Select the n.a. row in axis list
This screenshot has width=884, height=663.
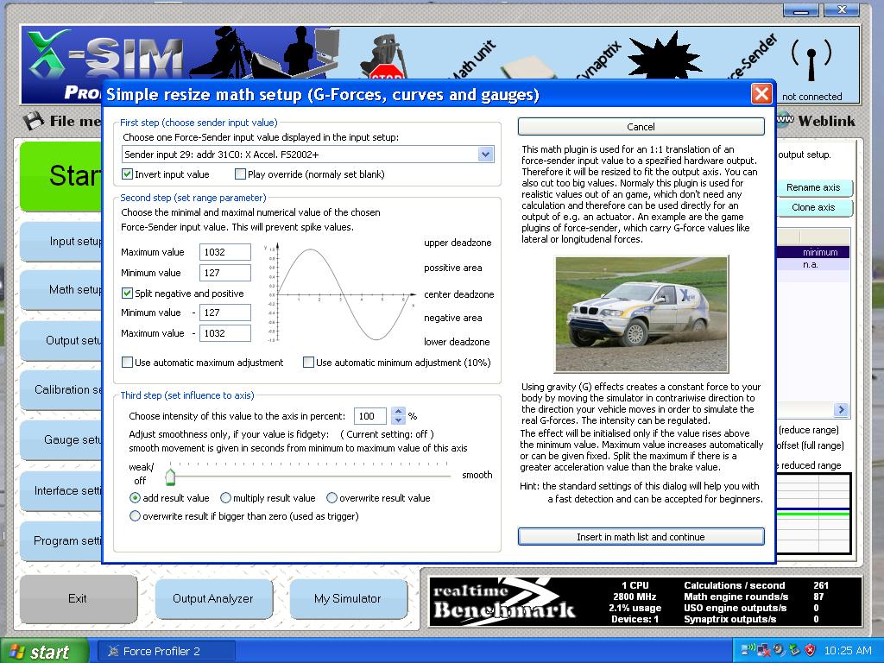[813, 264]
